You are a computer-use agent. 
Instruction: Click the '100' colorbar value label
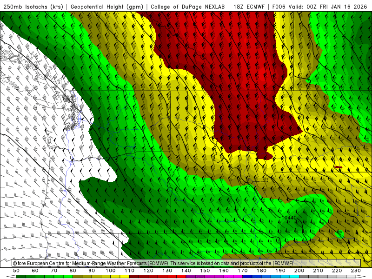click(111, 271)
